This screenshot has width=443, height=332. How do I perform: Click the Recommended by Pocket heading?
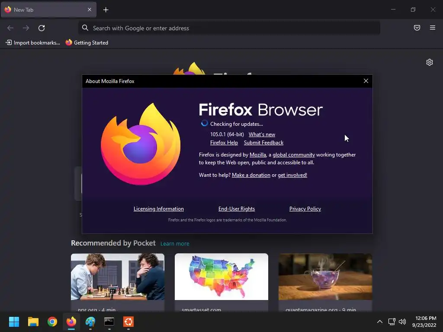pos(113,243)
